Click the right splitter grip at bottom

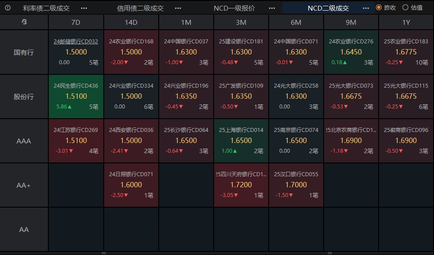[x=330, y=253]
